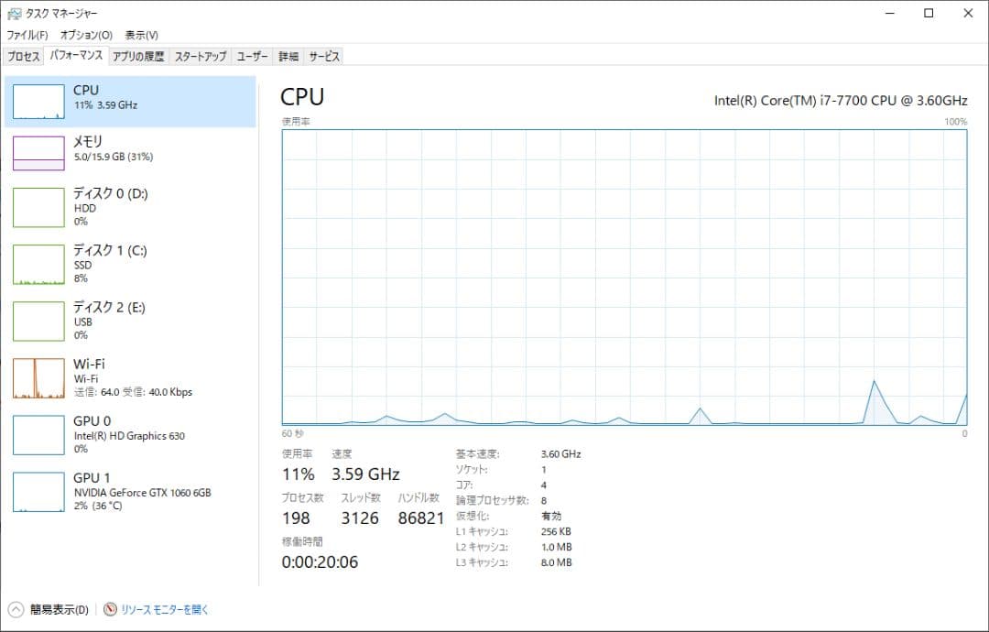This screenshot has width=989, height=632.
Task: Select the メモリ usage thumbnail
Action: coord(38,152)
